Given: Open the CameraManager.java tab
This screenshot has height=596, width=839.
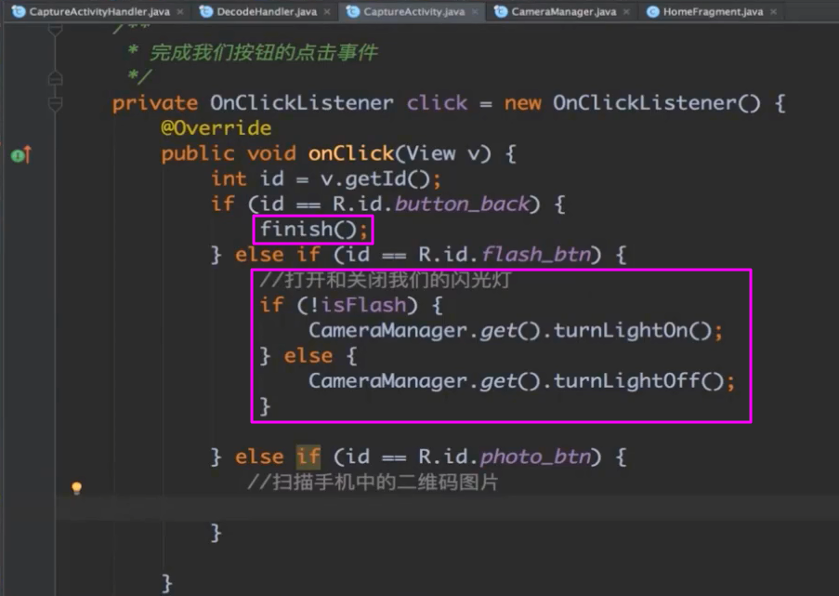Looking at the screenshot, I should pos(563,11).
